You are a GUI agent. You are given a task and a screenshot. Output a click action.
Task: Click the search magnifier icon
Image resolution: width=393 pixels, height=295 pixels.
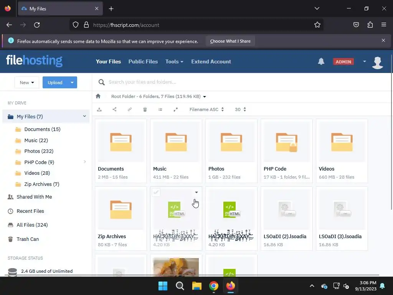[x=101, y=82]
